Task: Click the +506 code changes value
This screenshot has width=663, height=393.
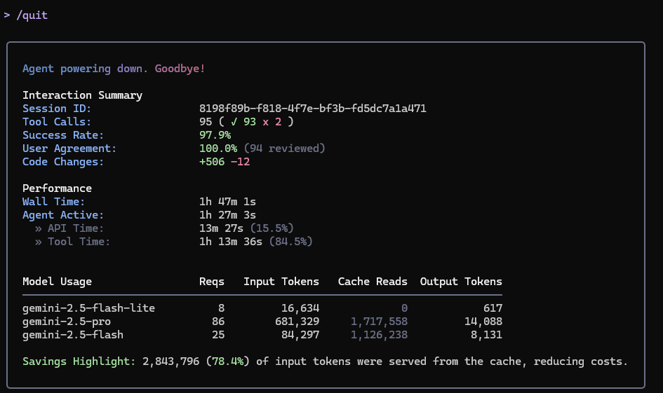Action: coord(212,162)
